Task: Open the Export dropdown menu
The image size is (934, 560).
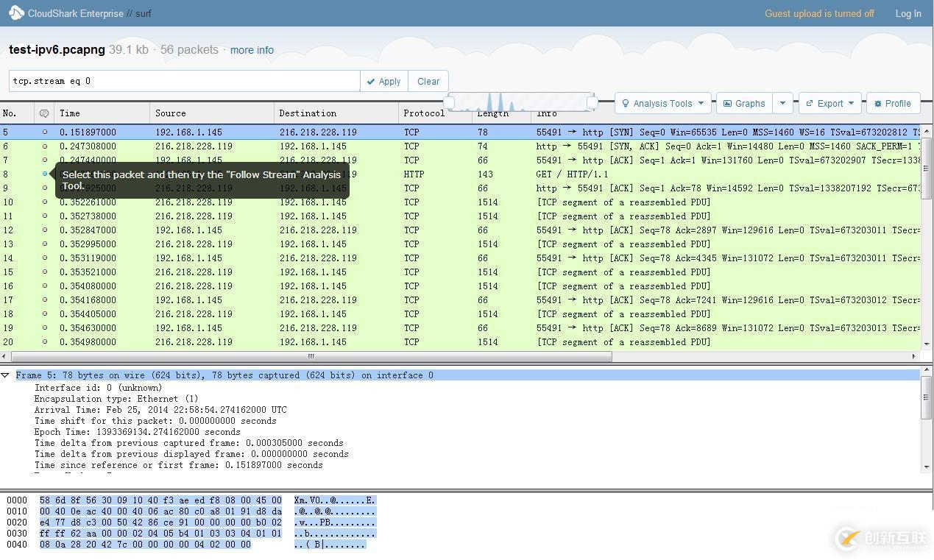Action: click(x=829, y=104)
